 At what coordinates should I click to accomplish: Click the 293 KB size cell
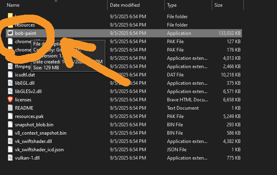click(x=233, y=125)
